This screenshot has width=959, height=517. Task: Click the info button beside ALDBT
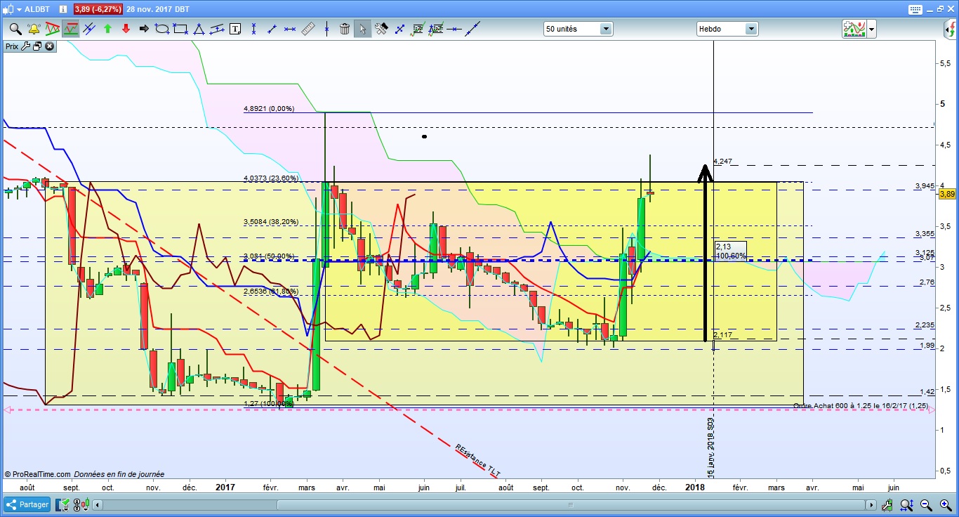[x=63, y=10]
